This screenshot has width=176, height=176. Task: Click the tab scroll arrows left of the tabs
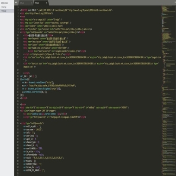(x=16, y=2)
